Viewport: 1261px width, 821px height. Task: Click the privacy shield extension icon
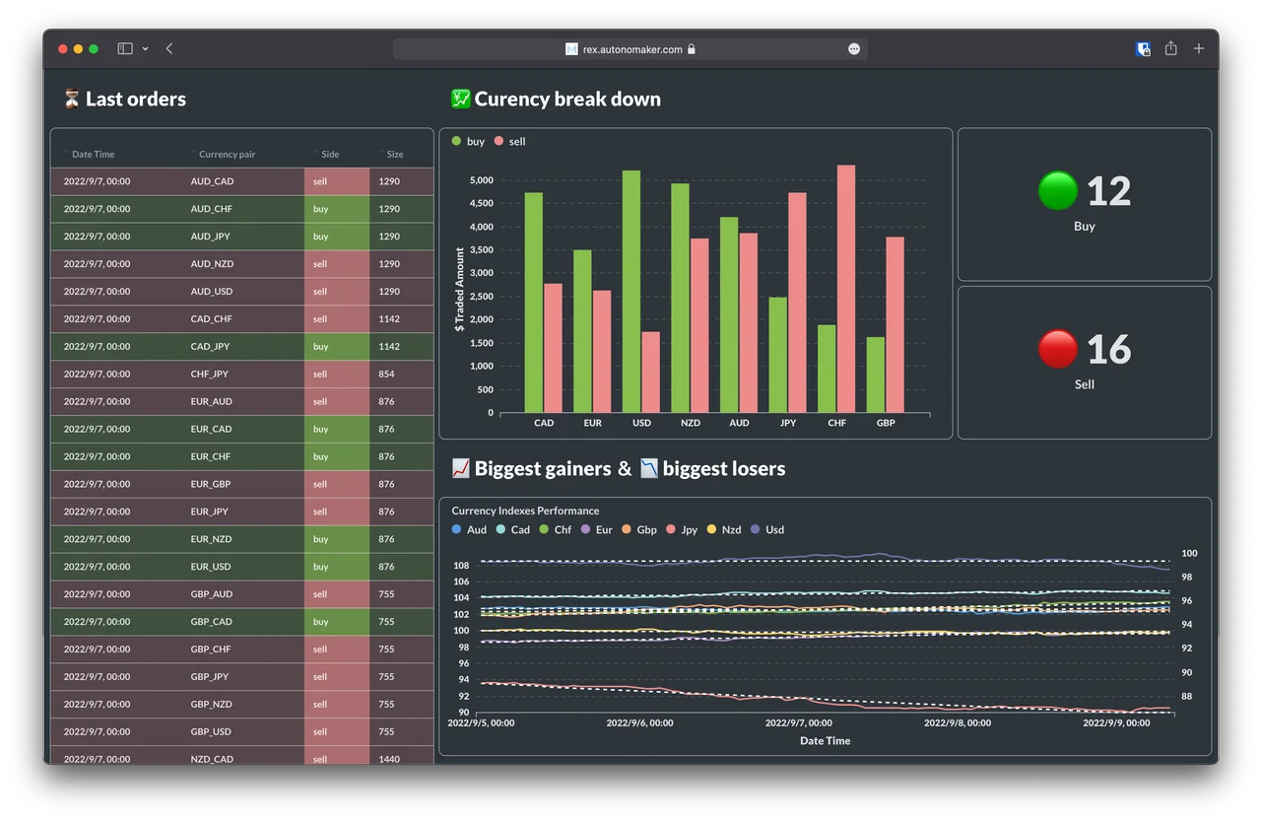click(1143, 48)
